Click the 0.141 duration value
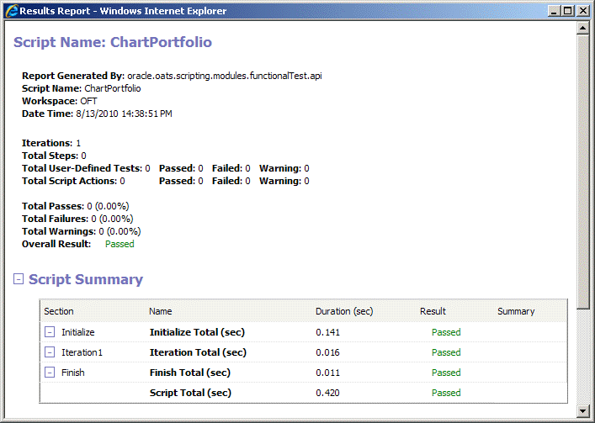 click(328, 332)
